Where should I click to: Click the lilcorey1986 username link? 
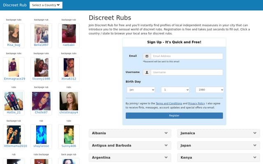point(41,79)
